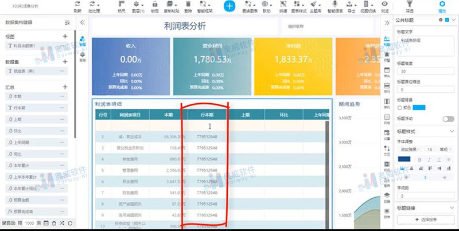
Task: Select the 预警 alert bell tab
Action: pos(387,56)
